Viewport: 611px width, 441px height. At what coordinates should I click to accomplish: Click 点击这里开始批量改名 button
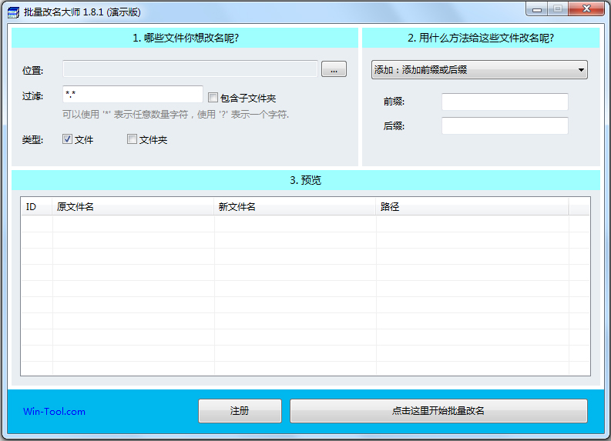(x=438, y=411)
